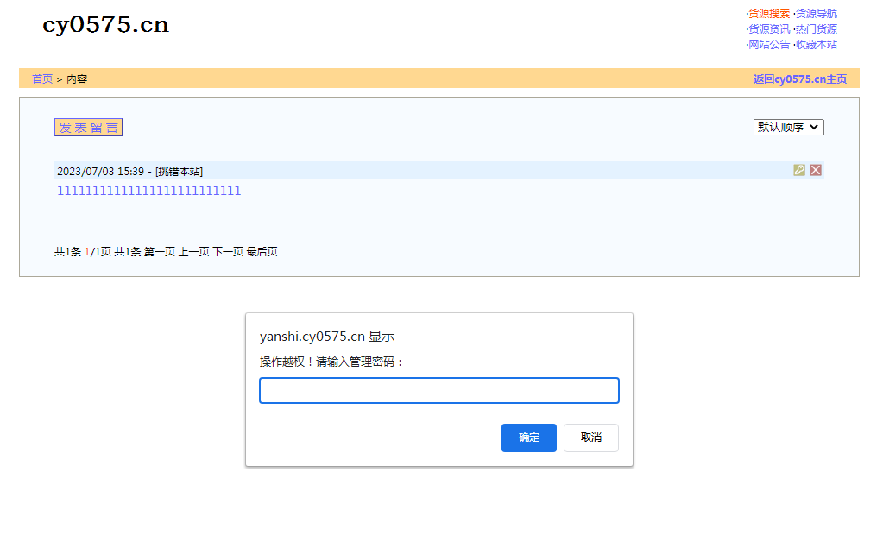Click 确定 in the password dialog
This screenshot has height=554, width=883.
pyautogui.click(x=528, y=438)
